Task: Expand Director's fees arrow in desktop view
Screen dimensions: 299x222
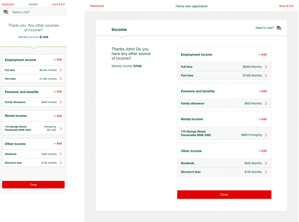Action: tap(266, 172)
